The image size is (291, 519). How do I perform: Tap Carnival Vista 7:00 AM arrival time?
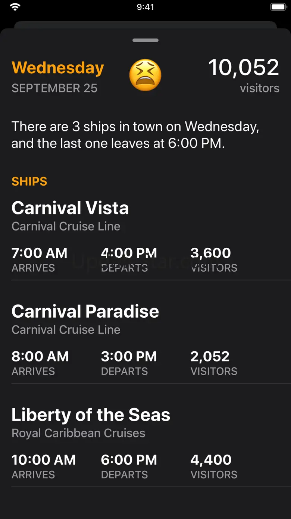(x=40, y=253)
